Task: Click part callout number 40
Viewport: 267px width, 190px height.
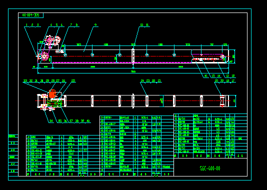Action: tap(88, 121)
